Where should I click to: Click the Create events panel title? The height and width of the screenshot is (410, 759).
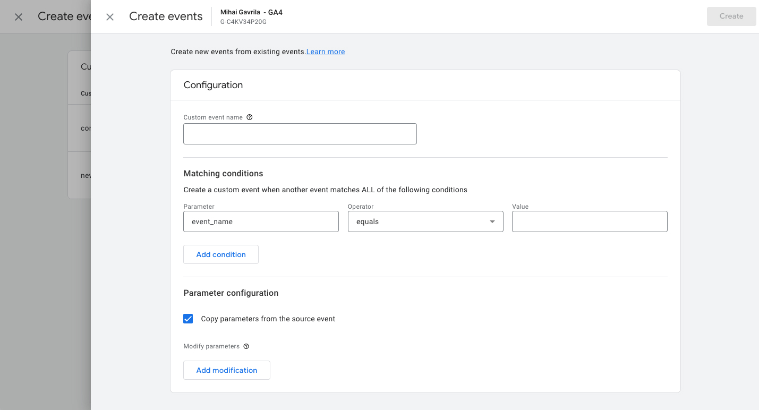pos(166,16)
